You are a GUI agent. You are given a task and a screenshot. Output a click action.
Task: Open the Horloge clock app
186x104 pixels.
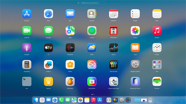point(157,47)
